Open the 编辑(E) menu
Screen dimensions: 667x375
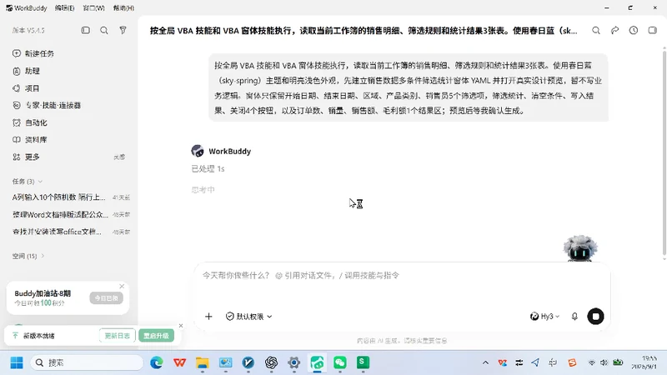point(65,8)
